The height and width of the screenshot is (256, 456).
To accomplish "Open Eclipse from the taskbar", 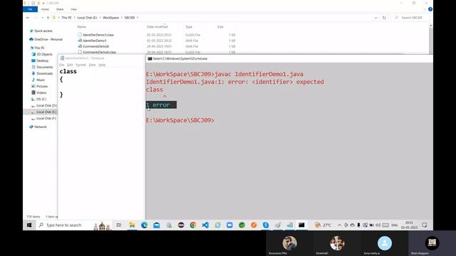I will (181, 225).
